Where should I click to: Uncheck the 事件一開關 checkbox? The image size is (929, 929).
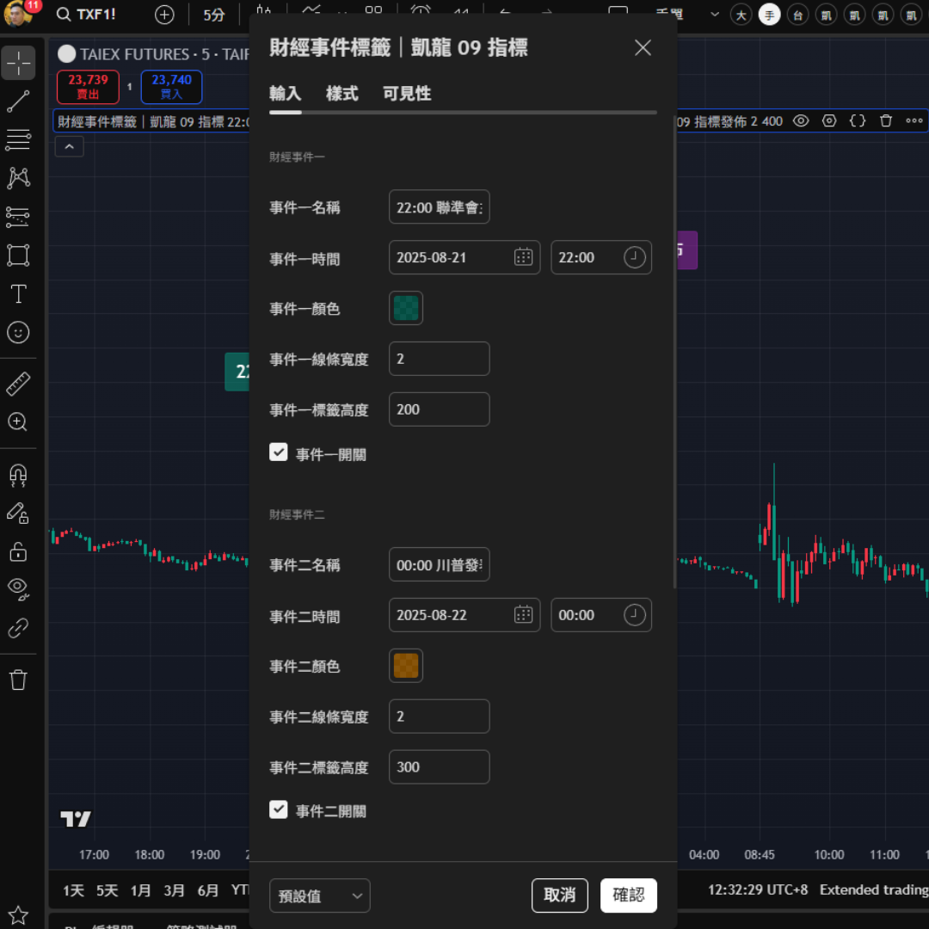279,452
